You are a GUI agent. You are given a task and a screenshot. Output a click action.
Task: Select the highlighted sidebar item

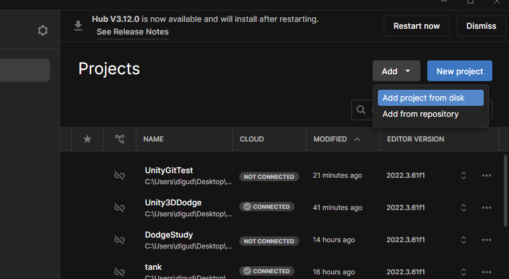(25, 70)
